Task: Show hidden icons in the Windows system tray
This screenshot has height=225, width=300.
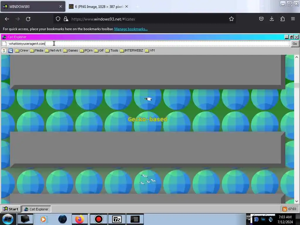Action: coord(248,219)
